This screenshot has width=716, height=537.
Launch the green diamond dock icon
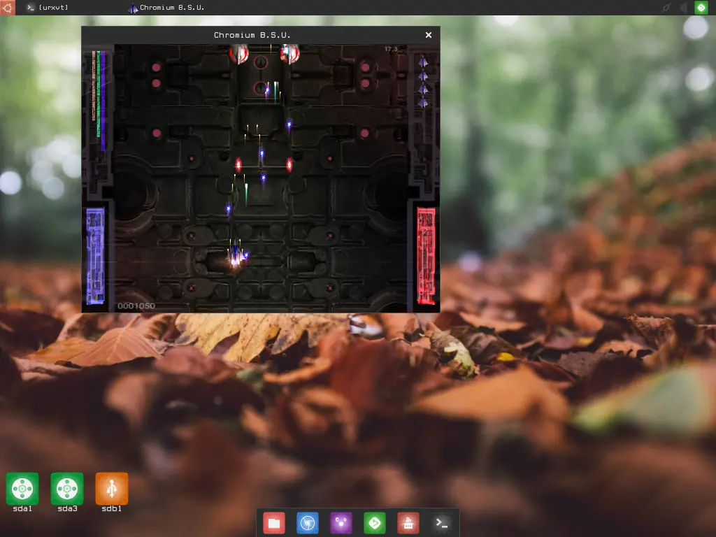click(375, 523)
